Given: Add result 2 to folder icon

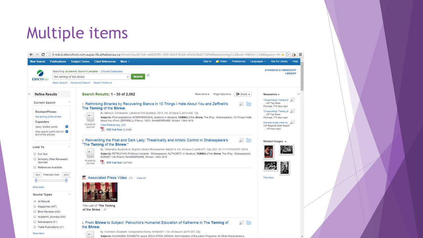Looking at the screenshot, I should click(249, 140).
